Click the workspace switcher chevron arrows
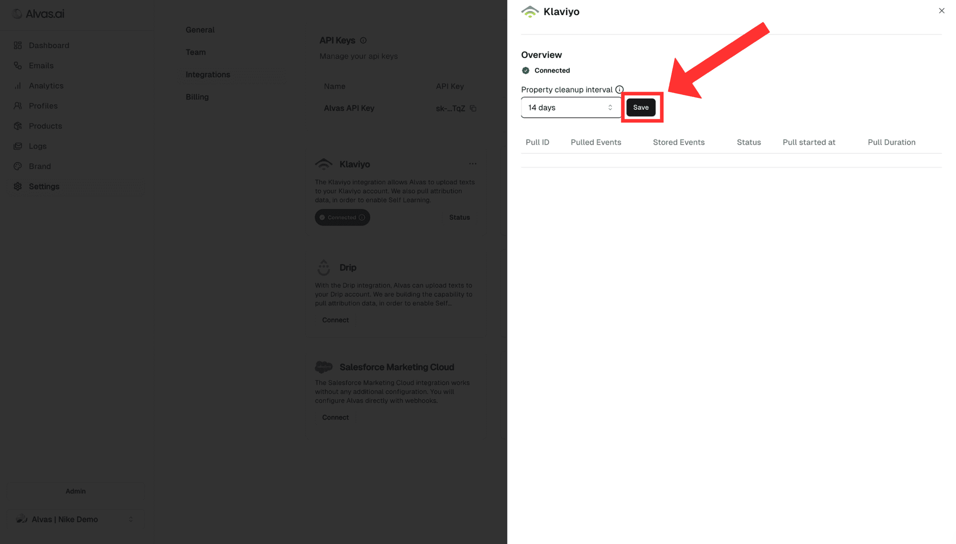956x544 pixels. tap(131, 519)
